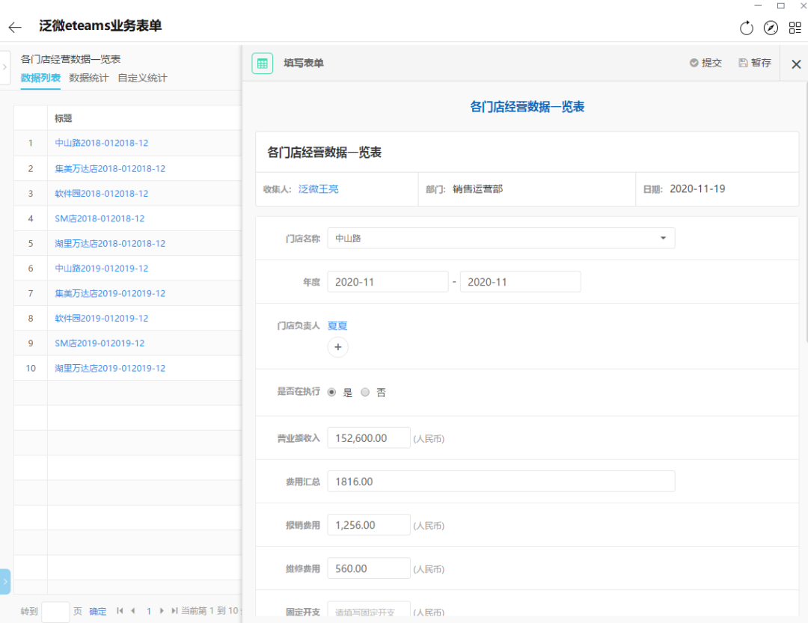Switch to 数据列表 tab

tap(40, 78)
